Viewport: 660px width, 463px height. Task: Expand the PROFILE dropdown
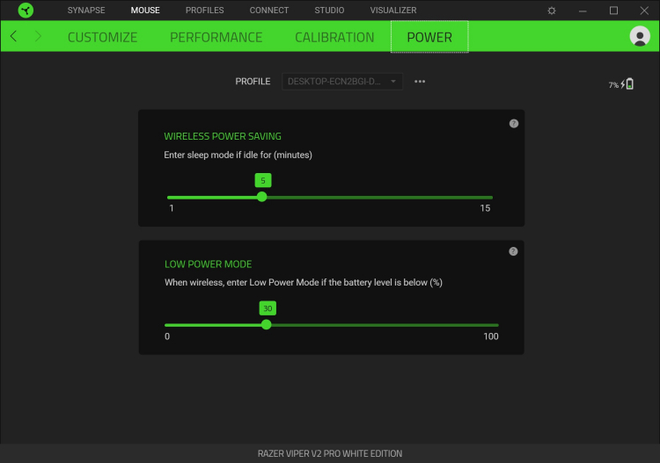pyautogui.click(x=342, y=82)
